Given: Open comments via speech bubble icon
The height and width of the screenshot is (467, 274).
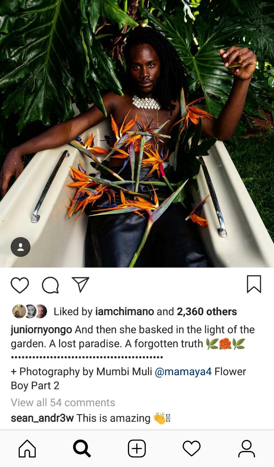Looking at the screenshot, I should click(50, 285).
